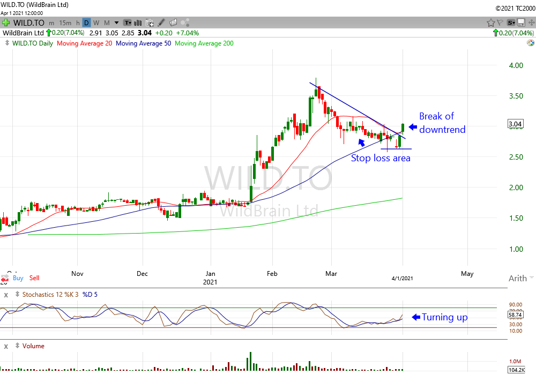Switch to the Monthly 'M' timeframe
536x375 pixels.
point(107,23)
